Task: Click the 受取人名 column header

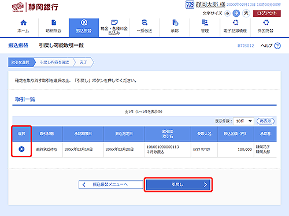Action: tap(204, 133)
